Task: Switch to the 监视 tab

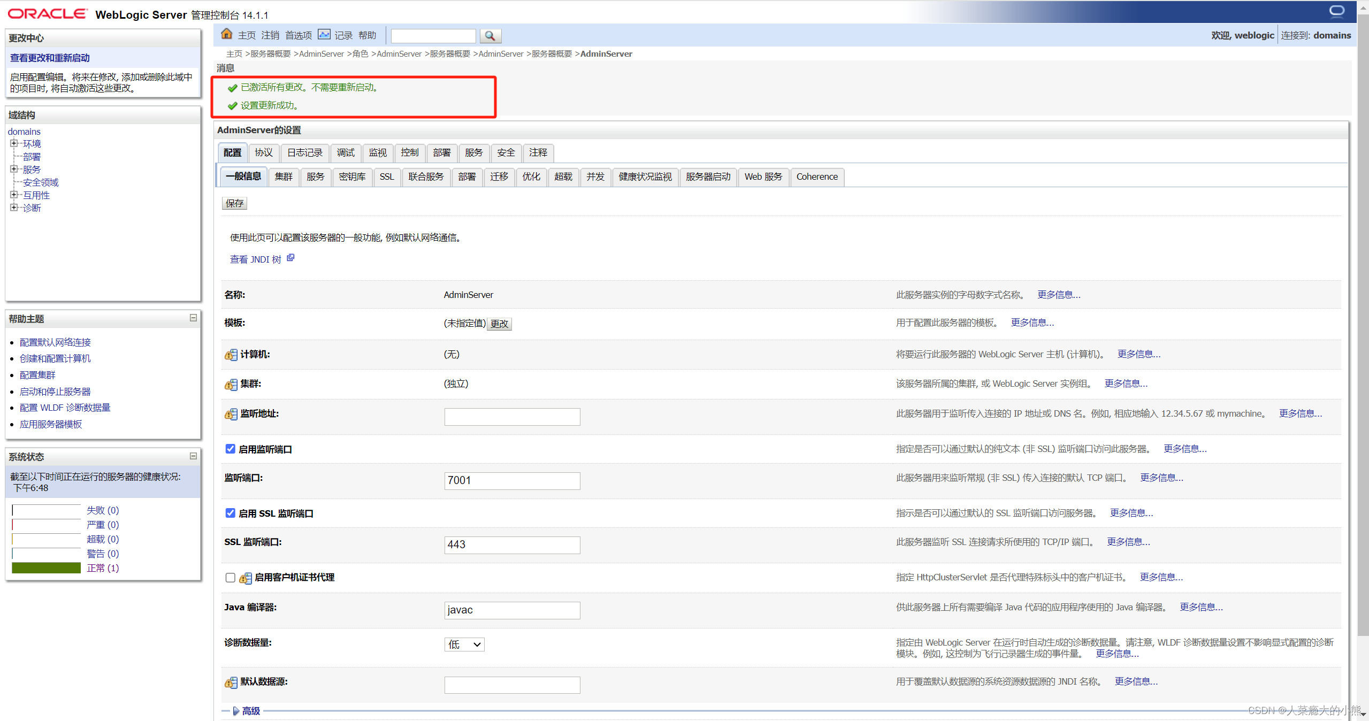Action: point(378,153)
